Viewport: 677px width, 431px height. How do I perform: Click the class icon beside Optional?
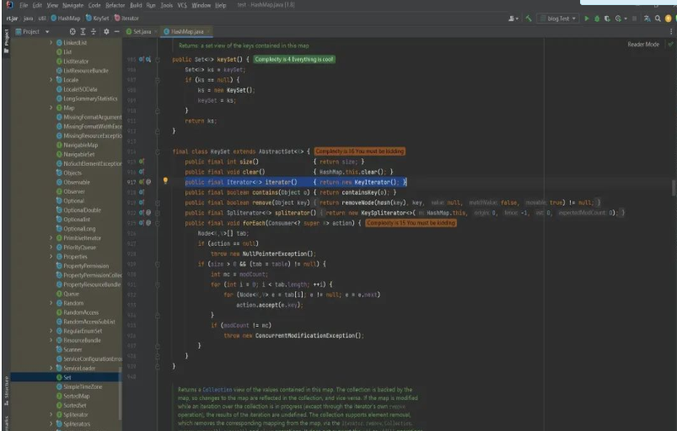[60, 201]
